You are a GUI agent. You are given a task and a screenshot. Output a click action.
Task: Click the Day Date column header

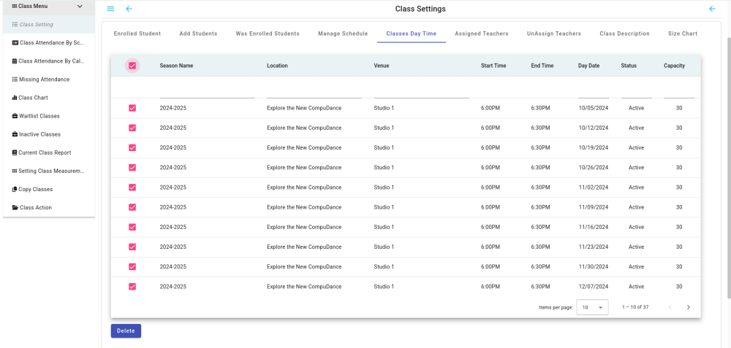588,66
